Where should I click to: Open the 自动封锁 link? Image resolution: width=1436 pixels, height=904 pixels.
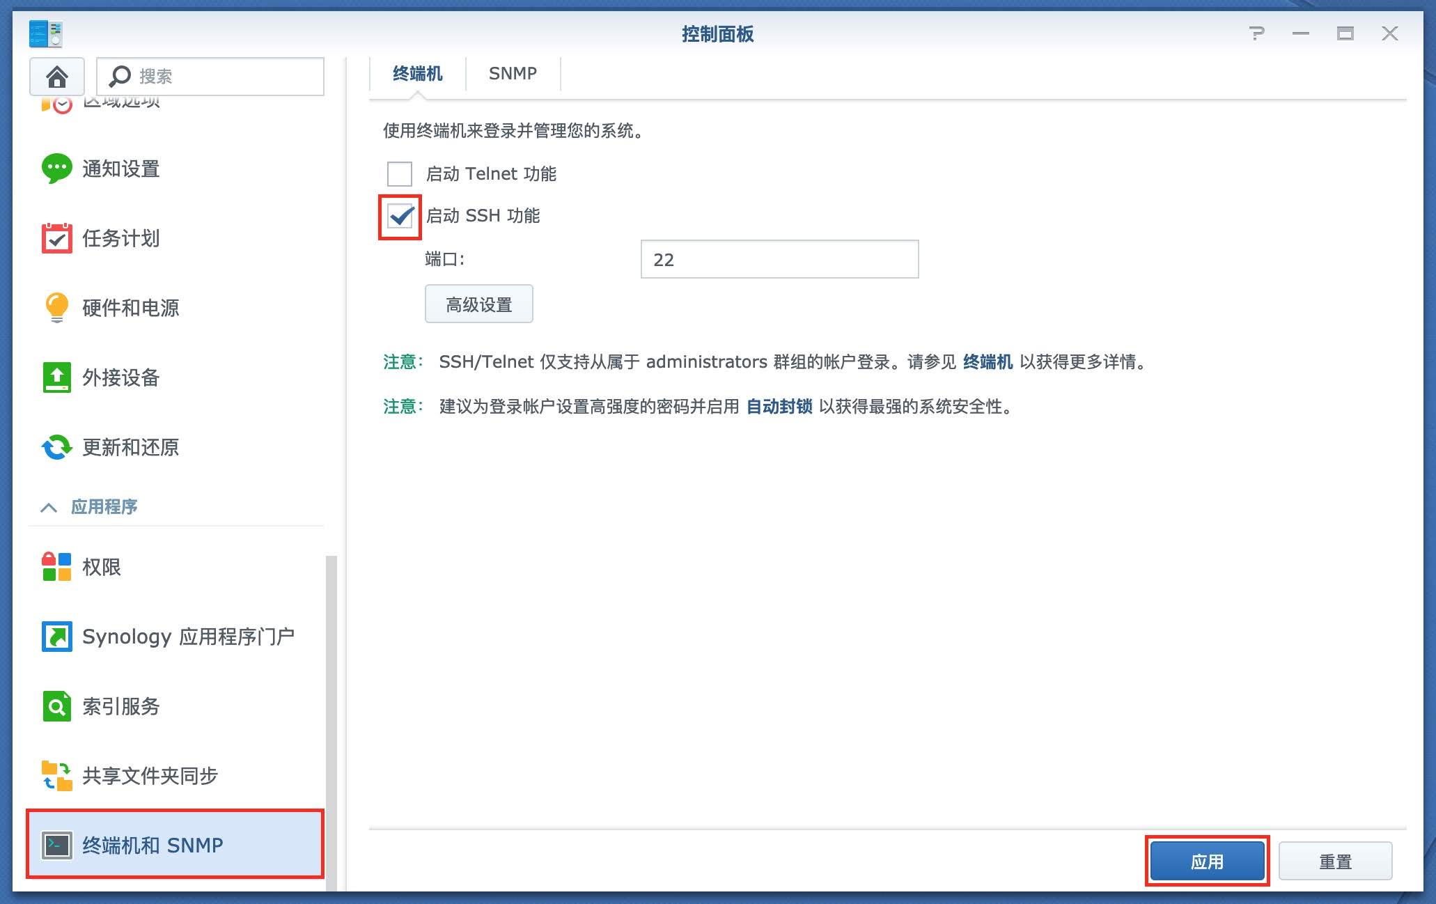tap(779, 407)
